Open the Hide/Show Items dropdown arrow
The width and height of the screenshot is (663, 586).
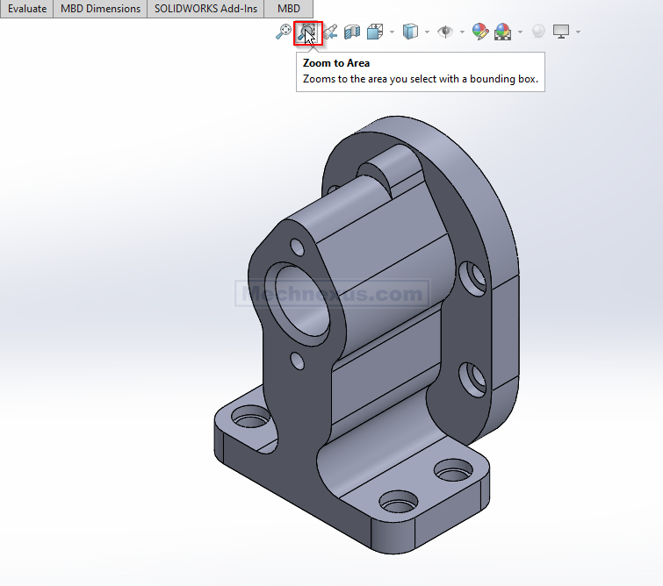coord(463,32)
